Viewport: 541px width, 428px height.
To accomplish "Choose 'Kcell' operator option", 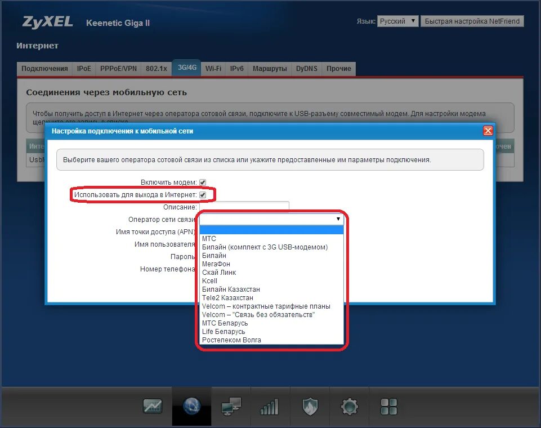I will [271, 281].
